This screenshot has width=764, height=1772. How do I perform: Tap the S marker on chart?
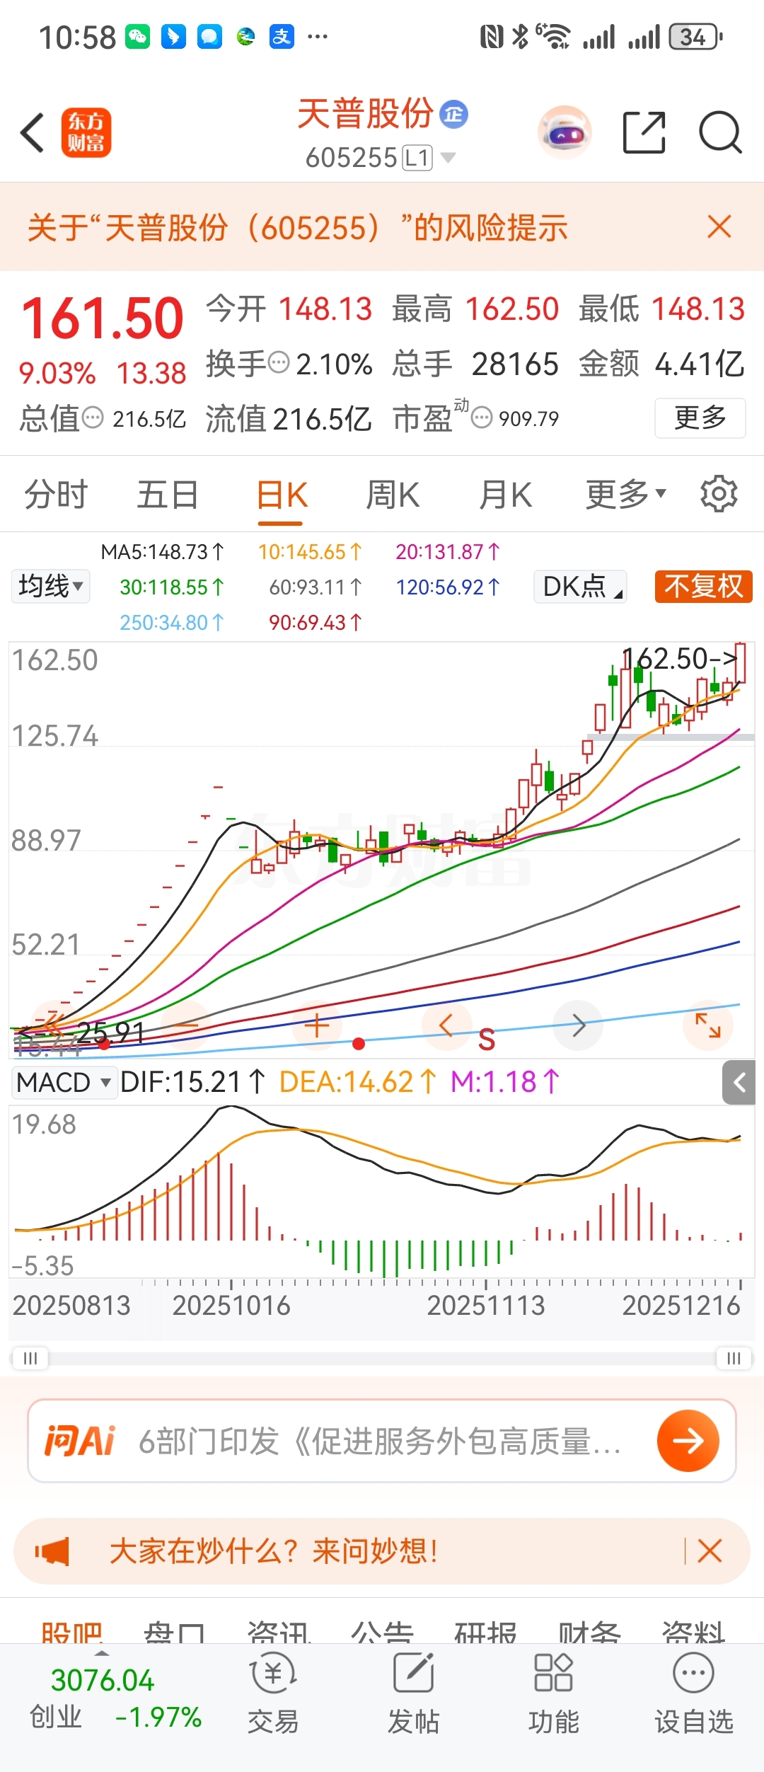[487, 1039]
